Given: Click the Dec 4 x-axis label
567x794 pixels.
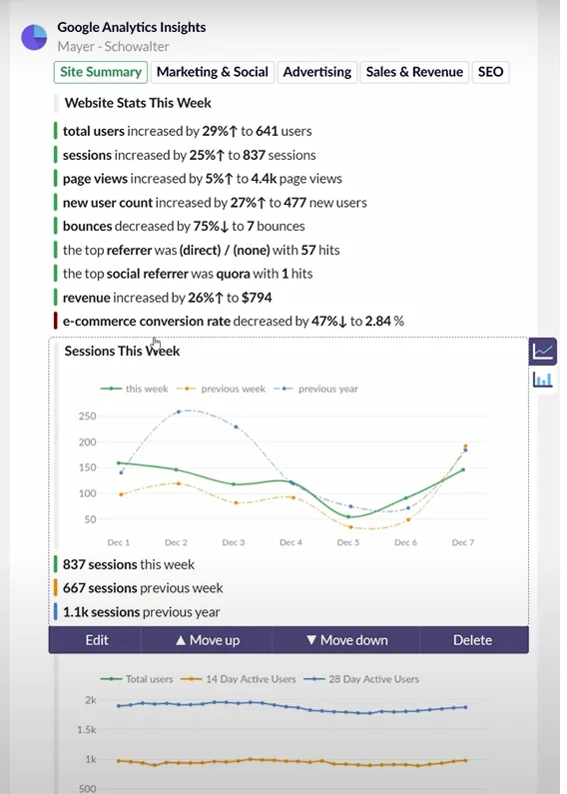Looking at the screenshot, I should point(290,542).
